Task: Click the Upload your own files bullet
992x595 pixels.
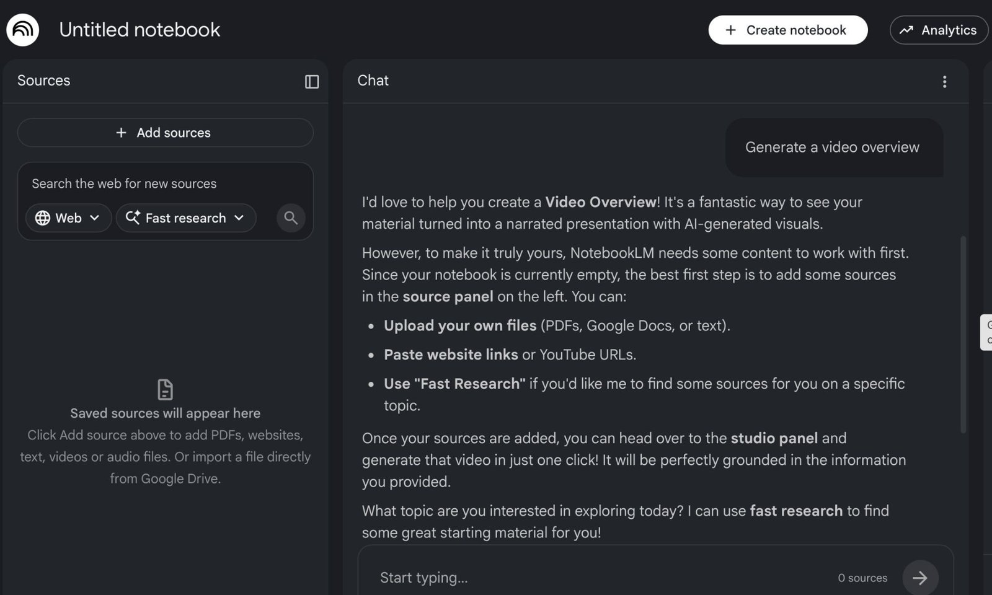Action: [x=557, y=325]
